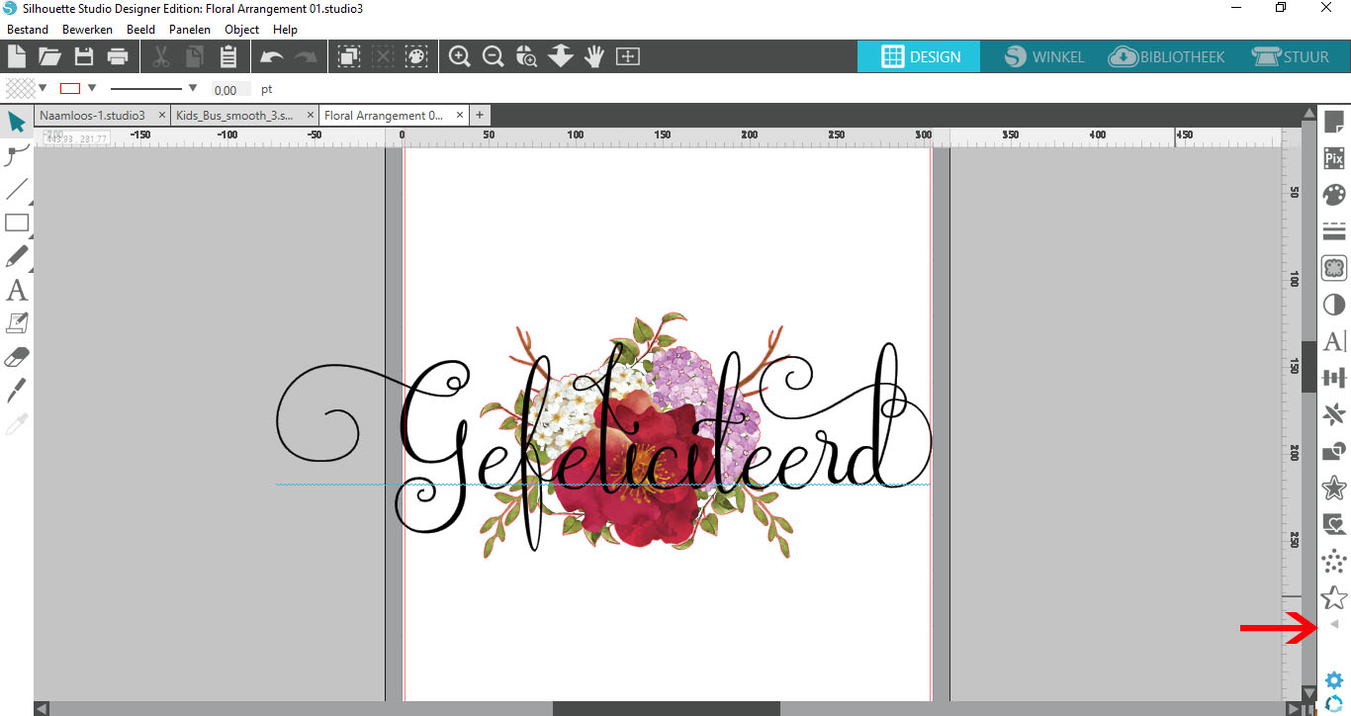Click the crosshatch fill swatch
This screenshot has height=716, width=1351.
(x=20, y=88)
